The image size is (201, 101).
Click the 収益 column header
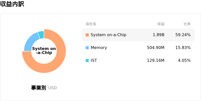coord(161,24)
